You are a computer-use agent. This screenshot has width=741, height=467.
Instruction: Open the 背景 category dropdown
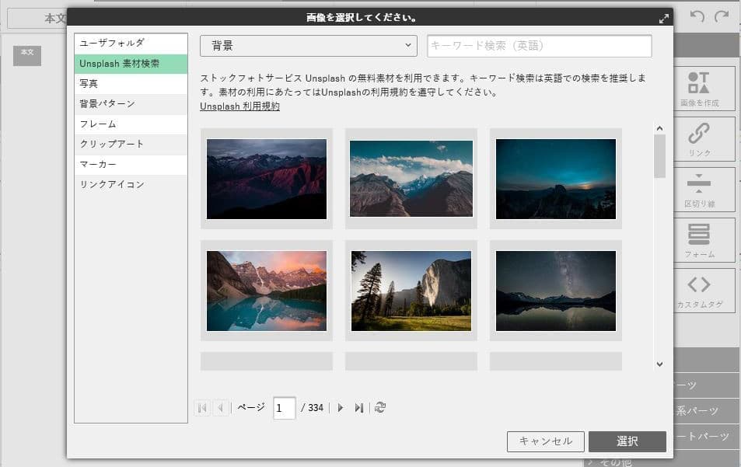(309, 46)
